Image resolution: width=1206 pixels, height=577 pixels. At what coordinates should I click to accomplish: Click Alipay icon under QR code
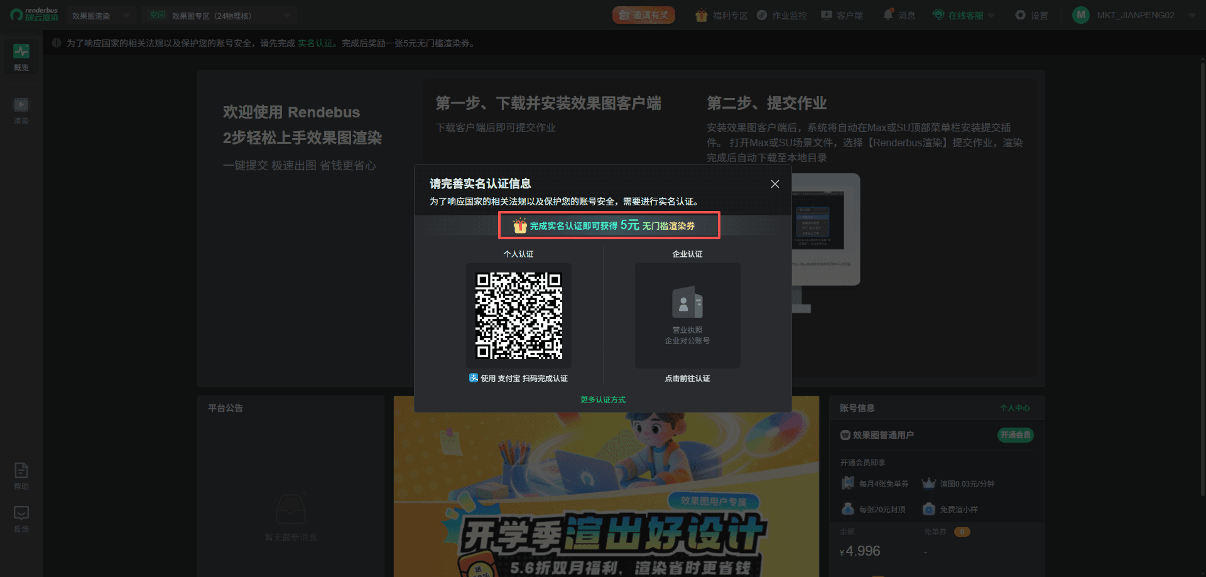pos(474,378)
